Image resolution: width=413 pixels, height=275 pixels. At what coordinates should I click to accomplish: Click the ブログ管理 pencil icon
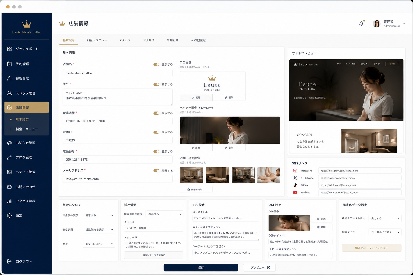pos(9,157)
